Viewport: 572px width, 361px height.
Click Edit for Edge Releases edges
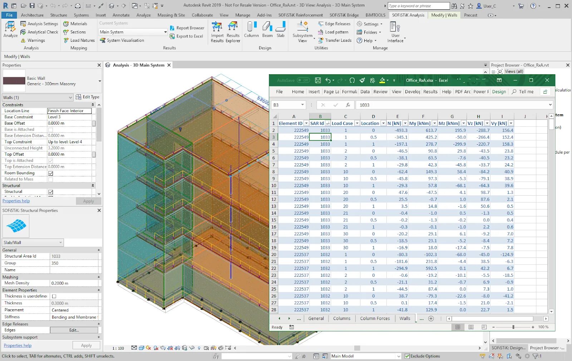[x=74, y=330]
